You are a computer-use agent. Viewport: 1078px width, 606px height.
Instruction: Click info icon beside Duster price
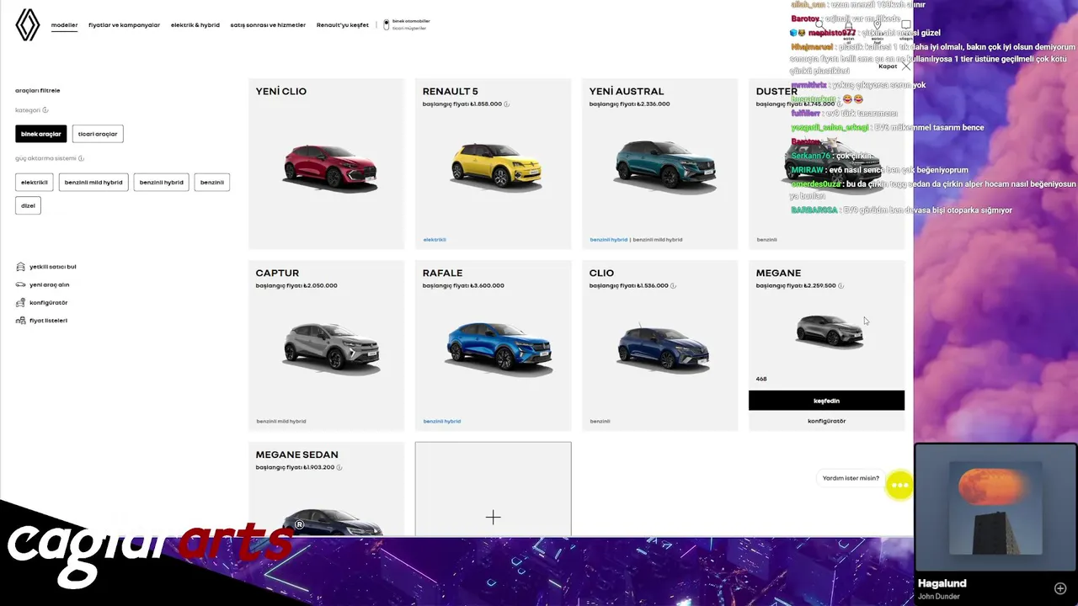click(840, 104)
